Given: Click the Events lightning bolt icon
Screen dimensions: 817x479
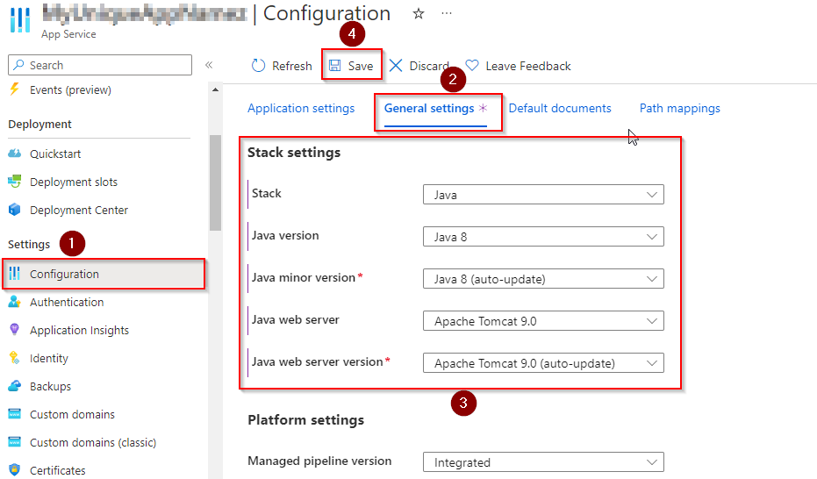Looking at the screenshot, I should coord(15,89).
